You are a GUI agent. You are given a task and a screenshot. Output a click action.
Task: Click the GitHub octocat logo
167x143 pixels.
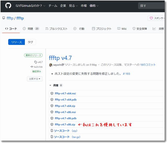8,5
